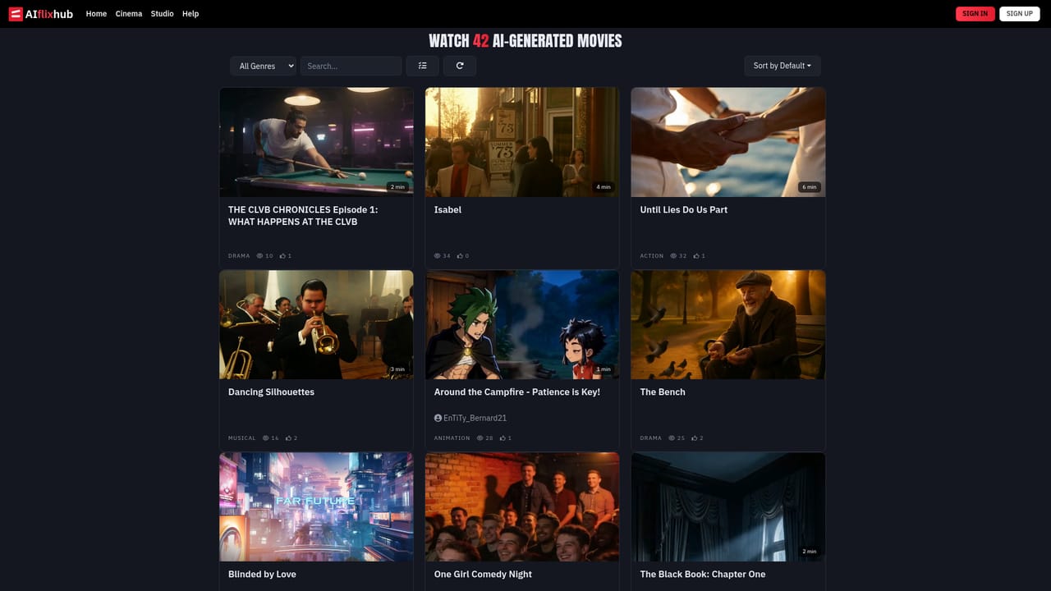The width and height of the screenshot is (1051, 591).
Task: Click the refresh icon button
Action: [x=460, y=66]
